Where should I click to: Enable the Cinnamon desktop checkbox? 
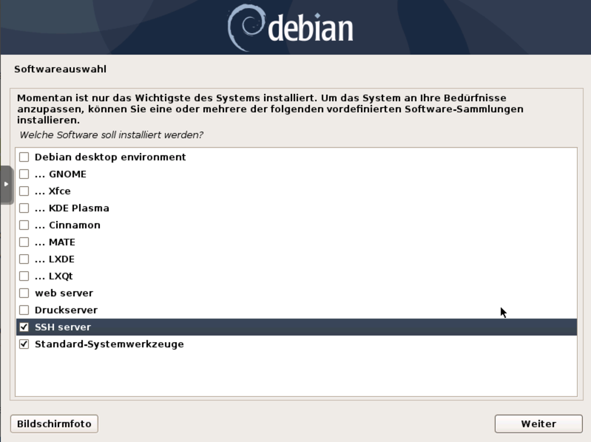pyautogui.click(x=24, y=225)
